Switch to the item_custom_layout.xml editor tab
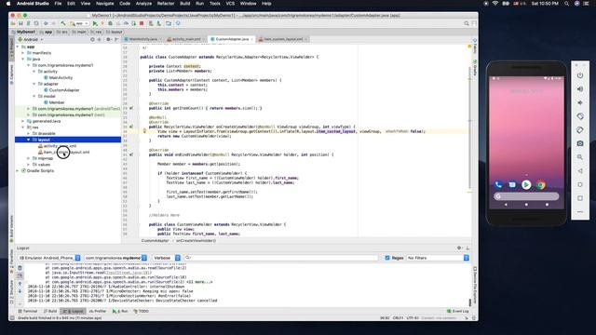 [x=283, y=39]
